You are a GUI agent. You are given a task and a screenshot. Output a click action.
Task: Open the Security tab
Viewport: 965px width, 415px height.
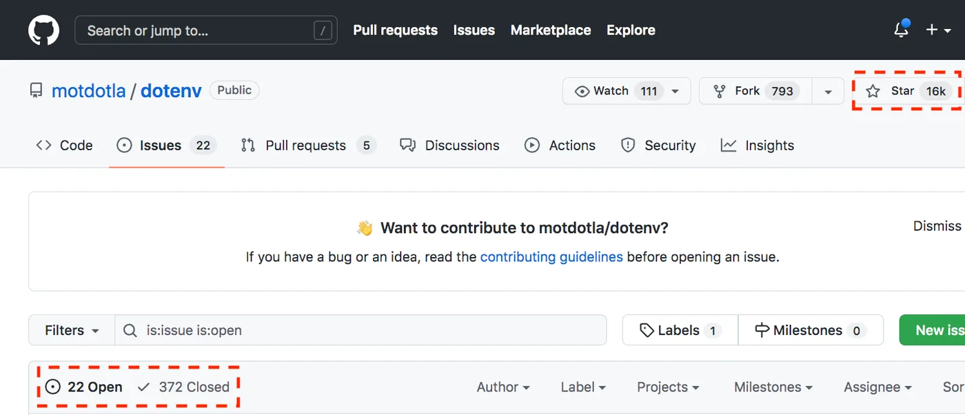point(658,145)
